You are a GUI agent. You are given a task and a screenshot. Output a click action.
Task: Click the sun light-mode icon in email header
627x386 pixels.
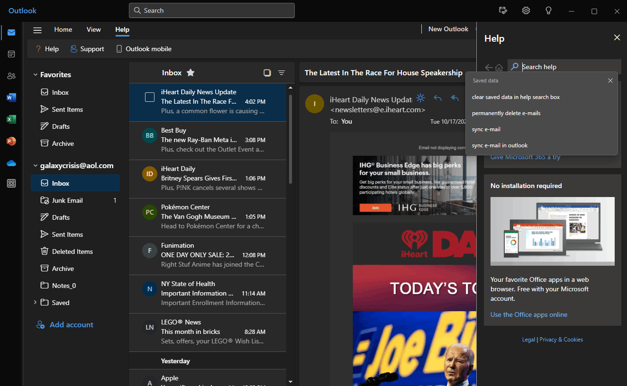[x=420, y=98]
